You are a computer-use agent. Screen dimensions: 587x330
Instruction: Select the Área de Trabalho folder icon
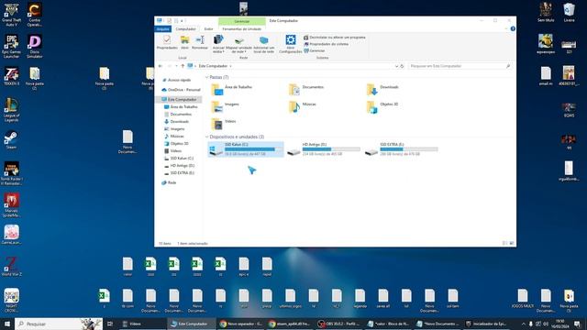[217, 90]
